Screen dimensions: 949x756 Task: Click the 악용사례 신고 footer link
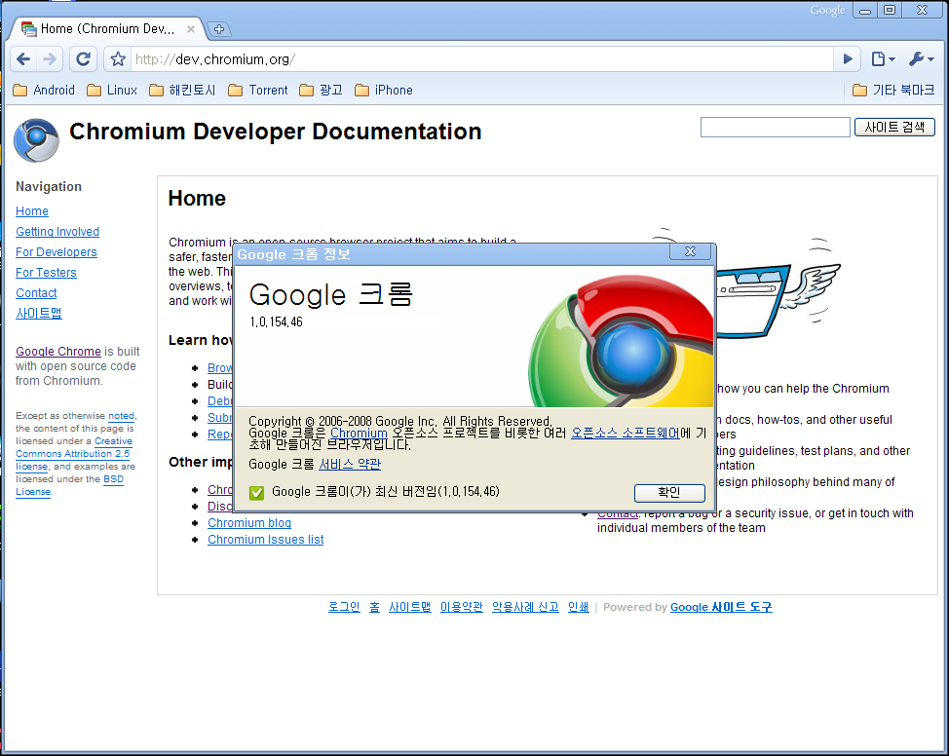click(525, 607)
